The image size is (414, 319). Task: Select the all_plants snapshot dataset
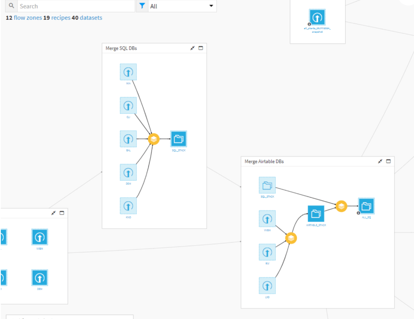317,17
